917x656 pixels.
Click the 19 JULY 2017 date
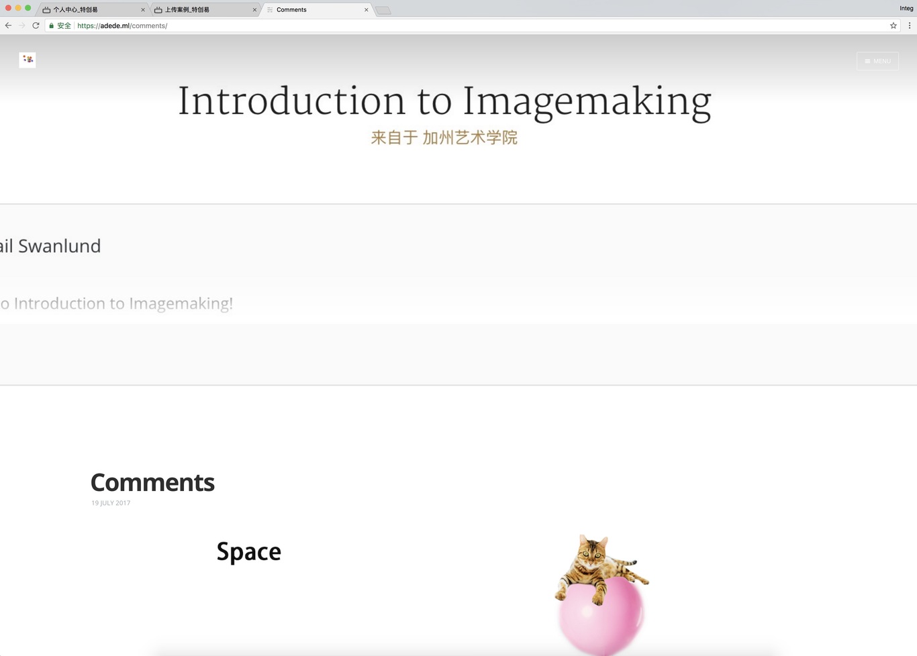click(x=111, y=503)
